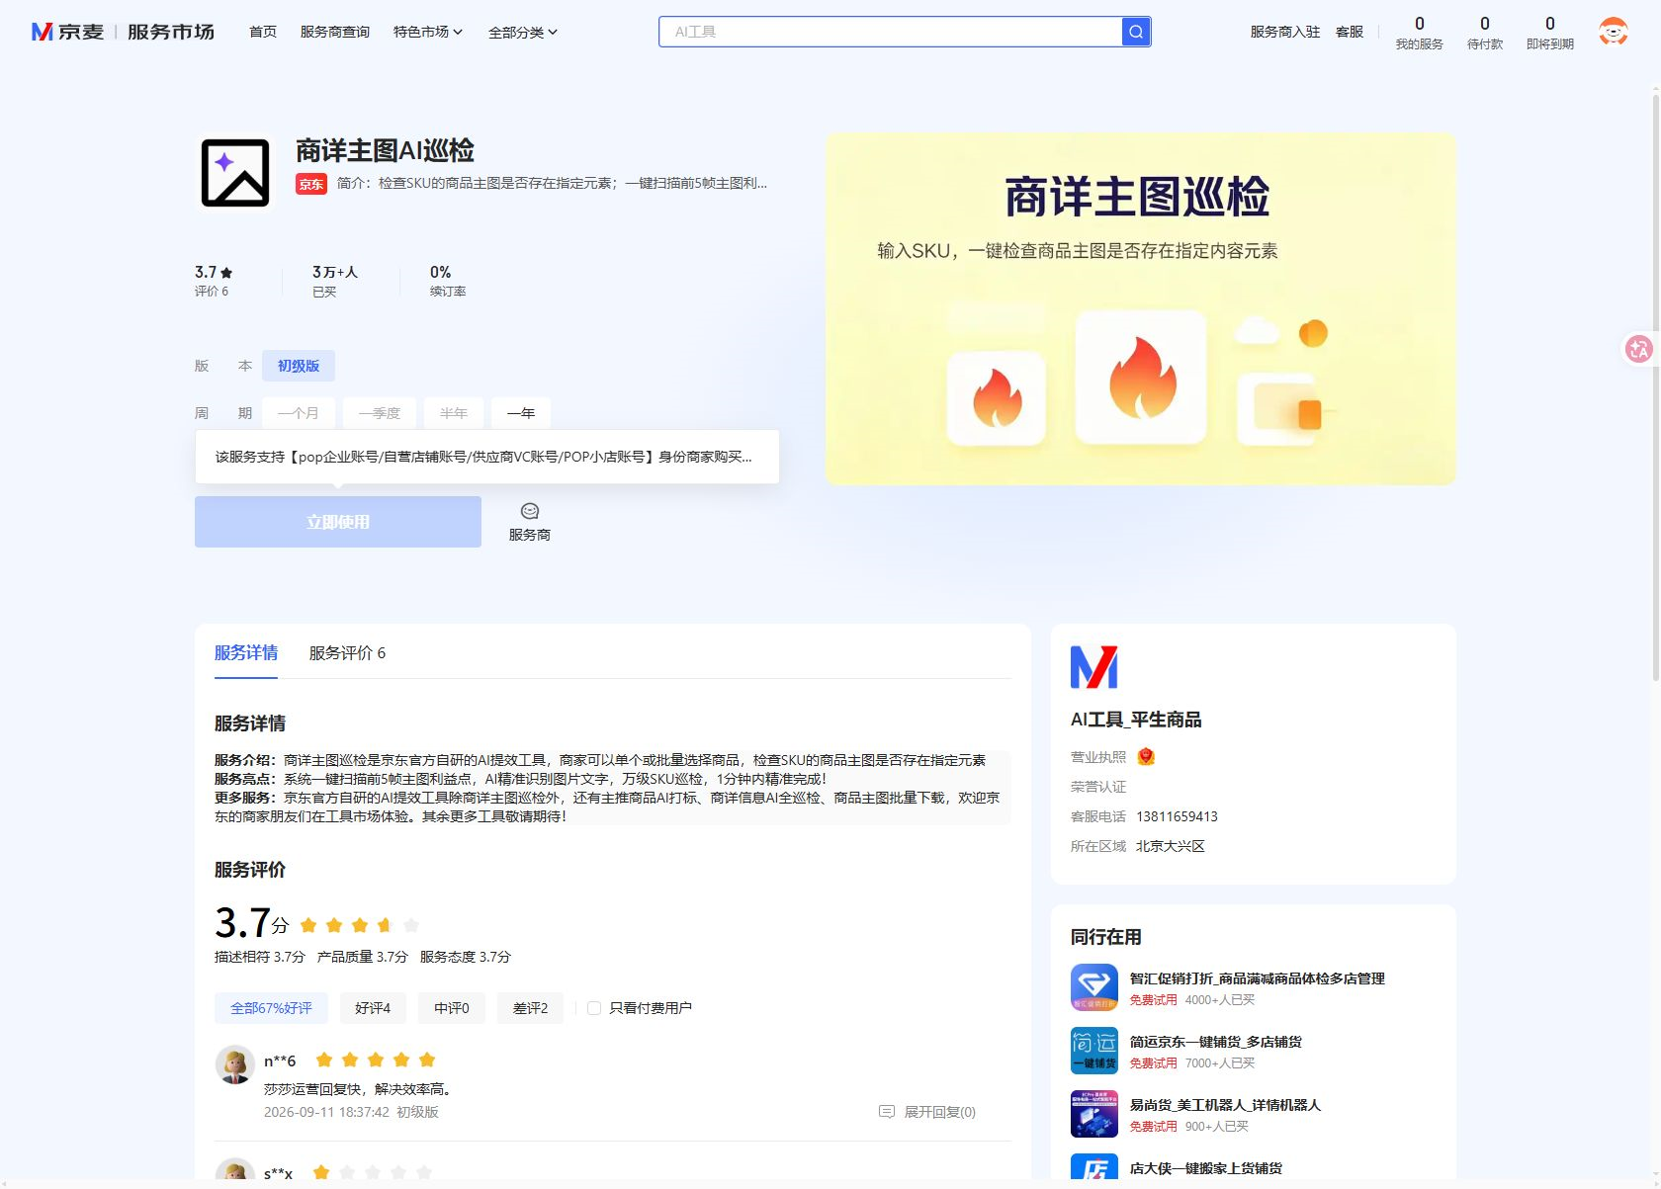The width and height of the screenshot is (1661, 1189).
Task: Open 待付款 counter
Action: point(1485,33)
